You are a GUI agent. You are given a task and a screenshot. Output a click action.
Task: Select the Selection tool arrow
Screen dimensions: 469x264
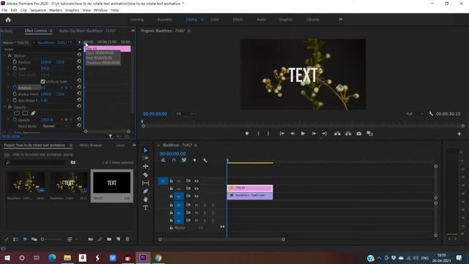pos(145,150)
